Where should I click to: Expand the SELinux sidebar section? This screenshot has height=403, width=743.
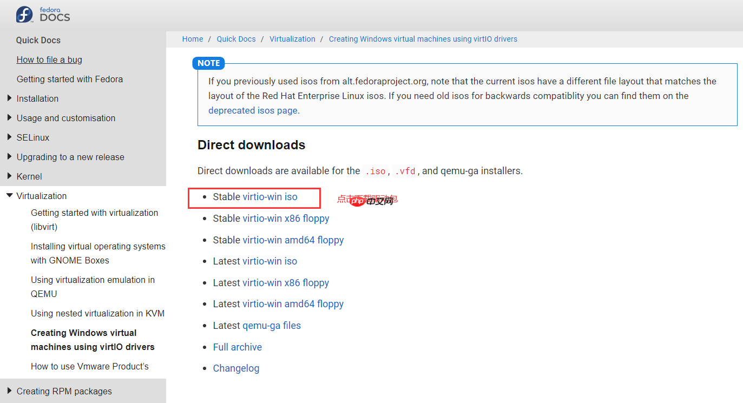click(9, 137)
